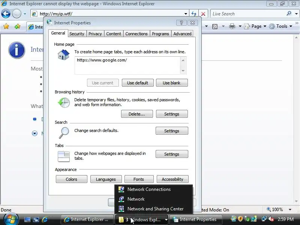Viewport: 300px width, 225px height.
Task: Click the Use blank button
Action: [172, 83]
